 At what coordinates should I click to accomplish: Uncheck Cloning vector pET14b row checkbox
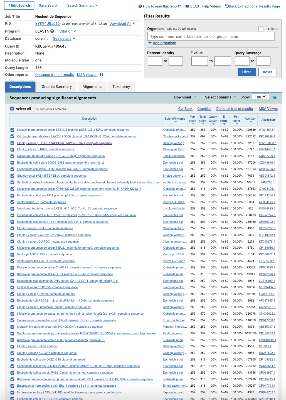pos(12,143)
